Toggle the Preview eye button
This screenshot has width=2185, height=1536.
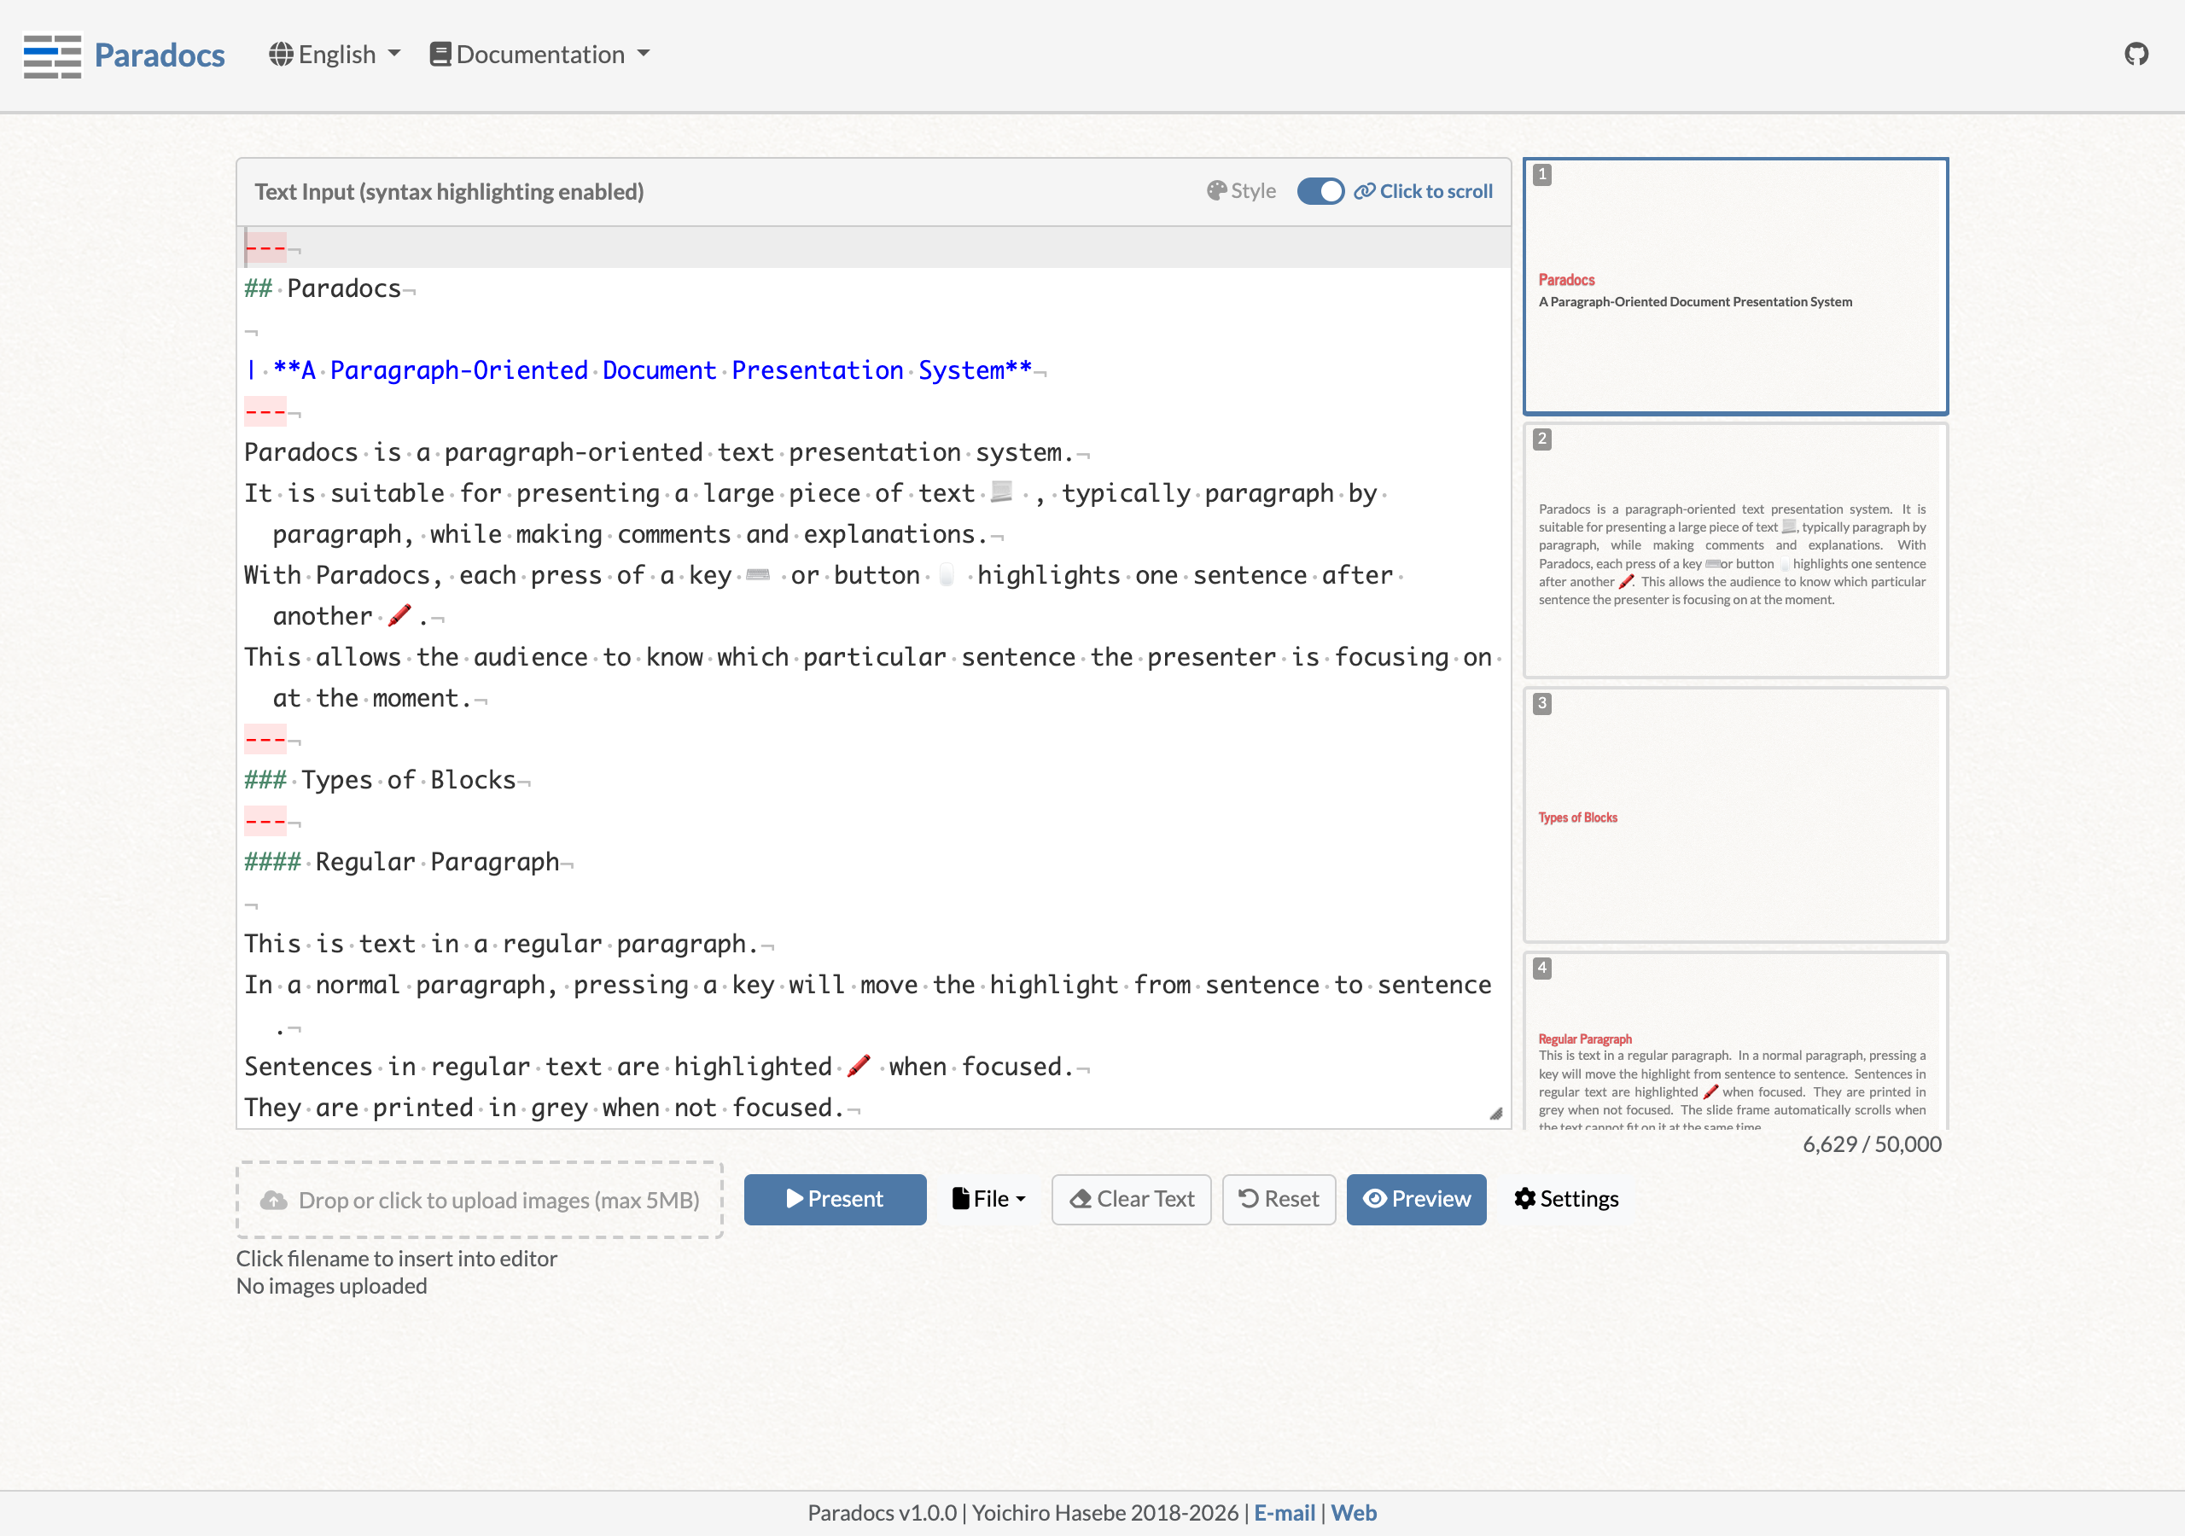(x=1415, y=1198)
